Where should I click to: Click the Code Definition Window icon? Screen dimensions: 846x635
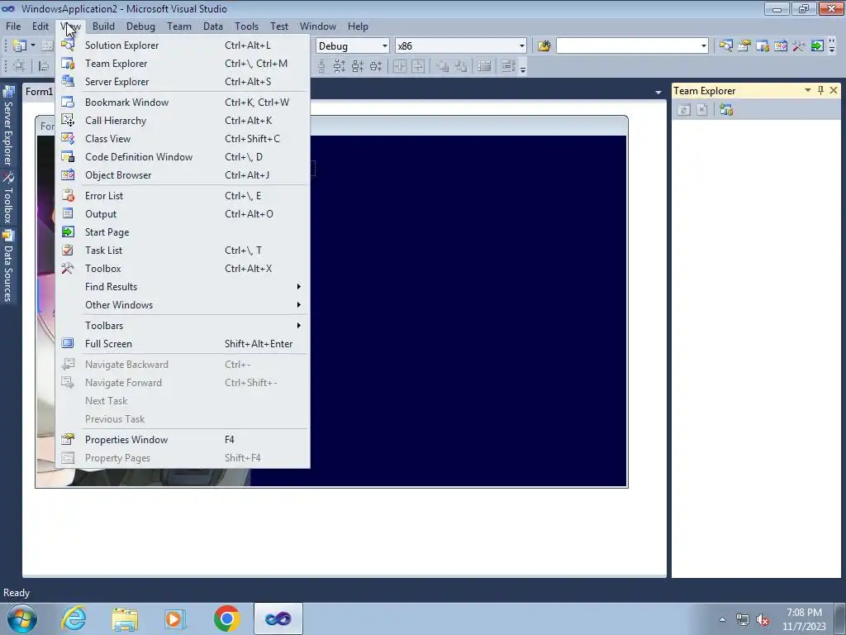point(68,157)
